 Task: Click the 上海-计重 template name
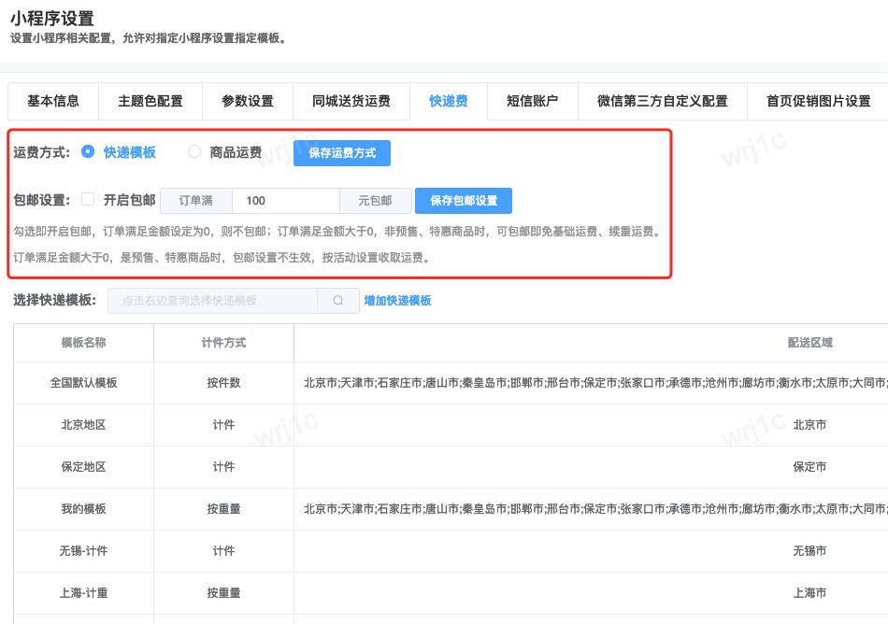(x=83, y=593)
